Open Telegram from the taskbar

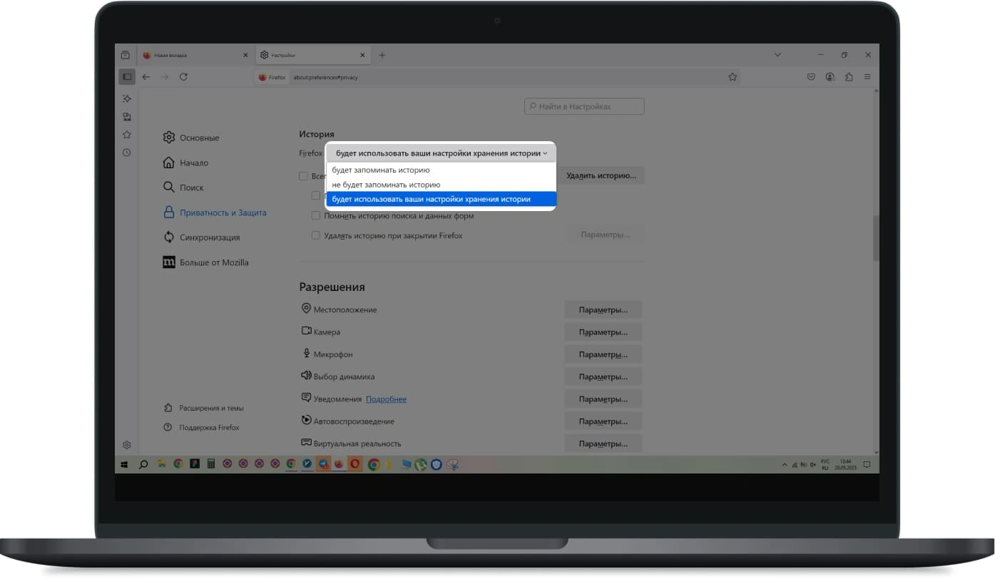(323, 464)
